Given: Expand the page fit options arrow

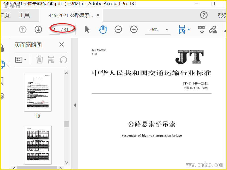Looking at the screenshot, I should coord(189,30).
